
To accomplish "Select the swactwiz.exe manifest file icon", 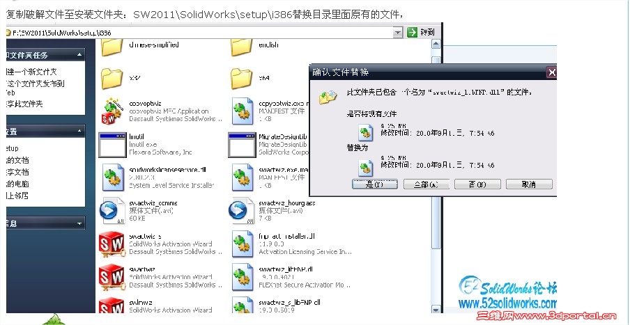I will click(243, 177).
